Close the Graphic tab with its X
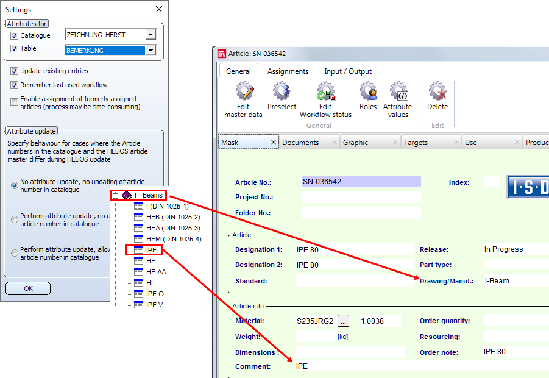Viewport: 549px width, 378px height. 395,142
